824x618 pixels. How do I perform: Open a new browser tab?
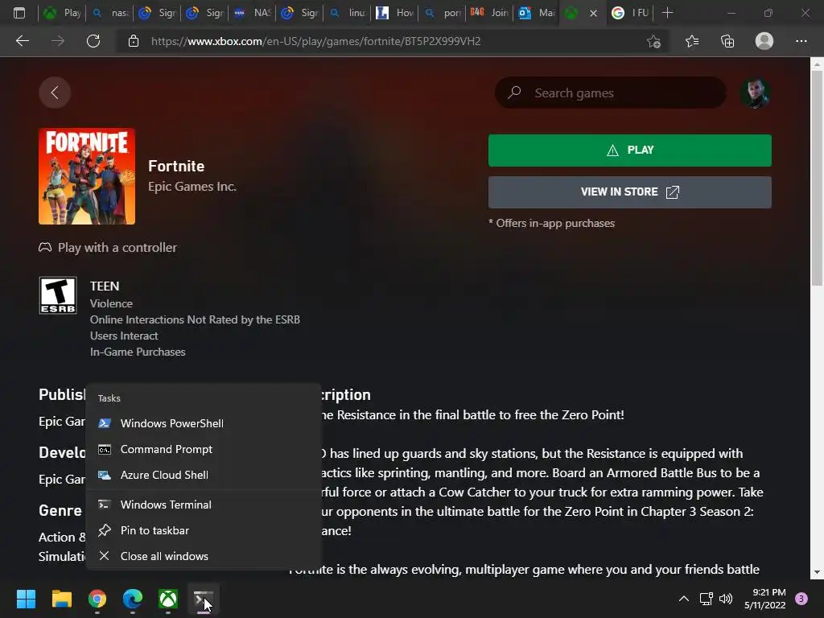point(667,13)
